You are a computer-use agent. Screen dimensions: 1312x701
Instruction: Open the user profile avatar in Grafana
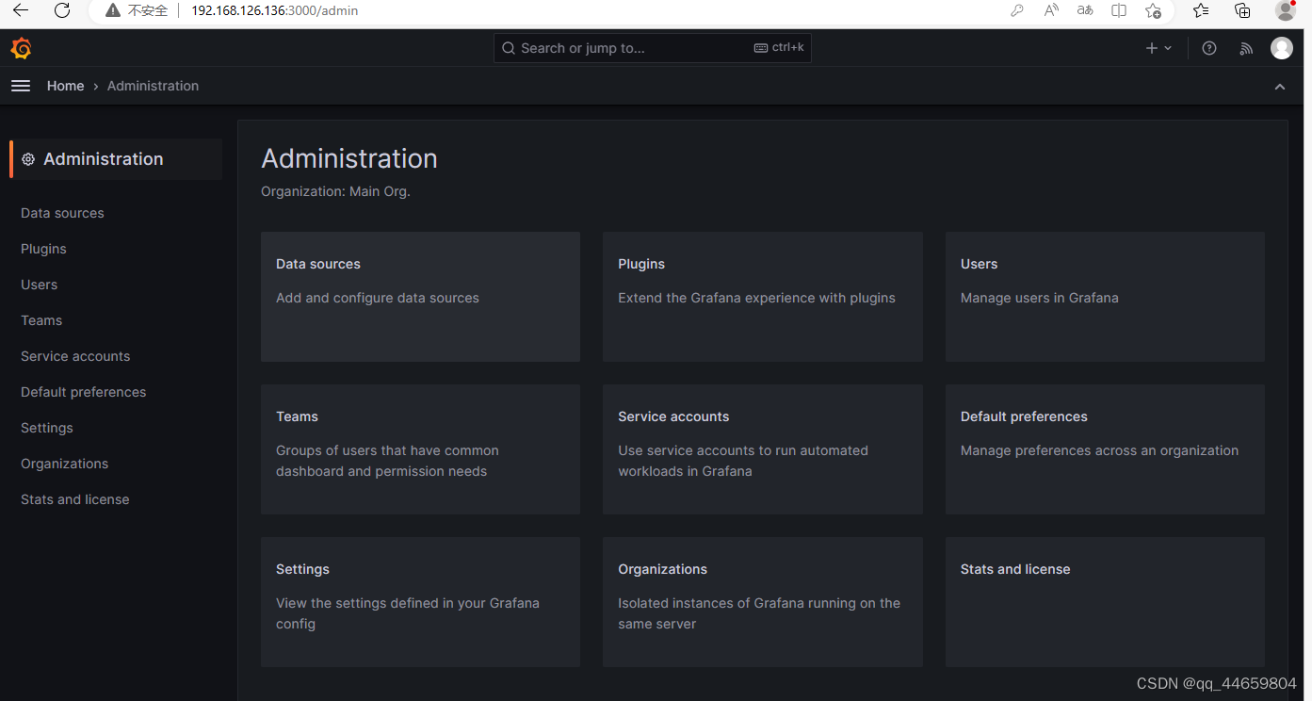(x=1282, y=48)
